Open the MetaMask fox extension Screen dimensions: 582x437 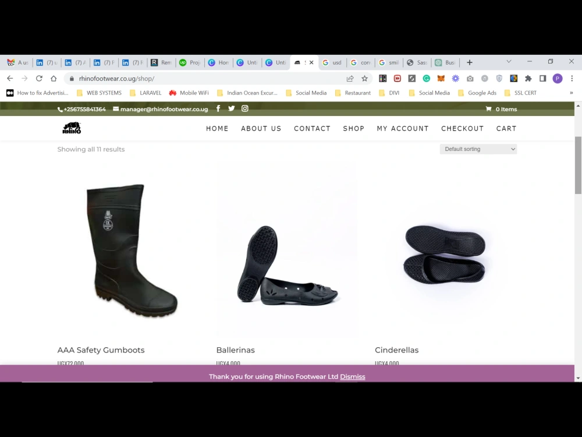pyautogui.click(x=441, y=79)
